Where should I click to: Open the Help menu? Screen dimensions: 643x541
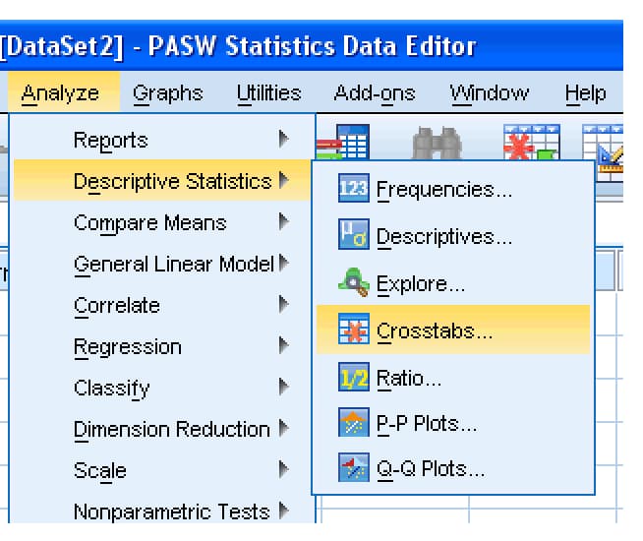tap(585, 93)
